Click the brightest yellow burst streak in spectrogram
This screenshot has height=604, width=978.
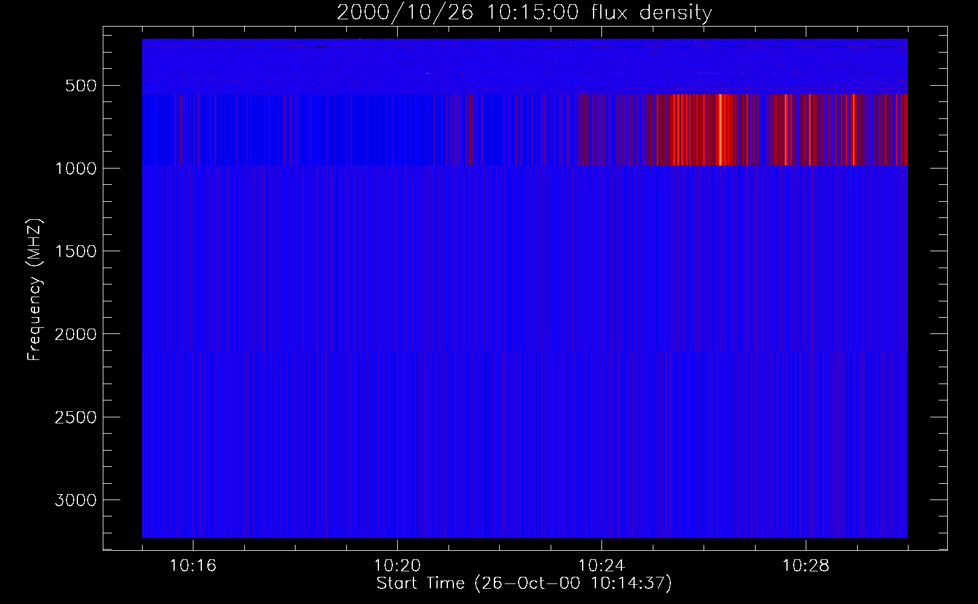(x=721, y=129)
